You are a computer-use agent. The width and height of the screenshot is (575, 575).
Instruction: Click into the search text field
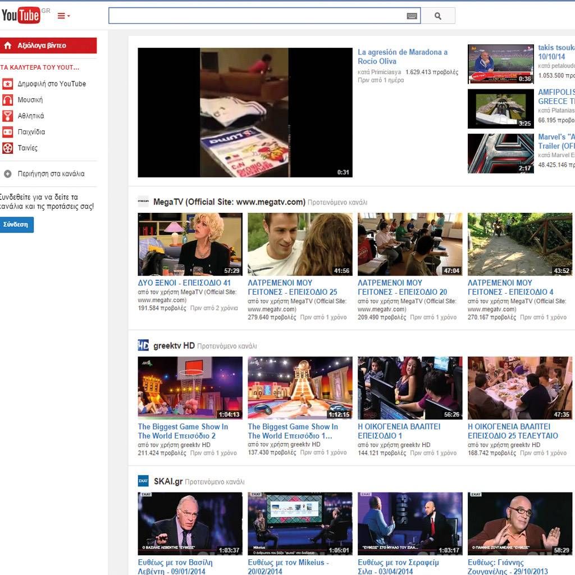point(256,16)
